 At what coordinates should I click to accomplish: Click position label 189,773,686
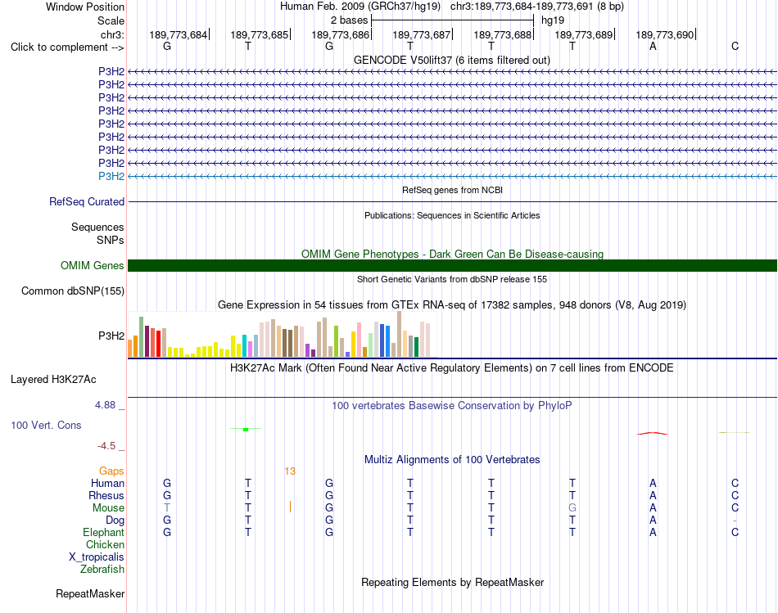tap(341, 34)
